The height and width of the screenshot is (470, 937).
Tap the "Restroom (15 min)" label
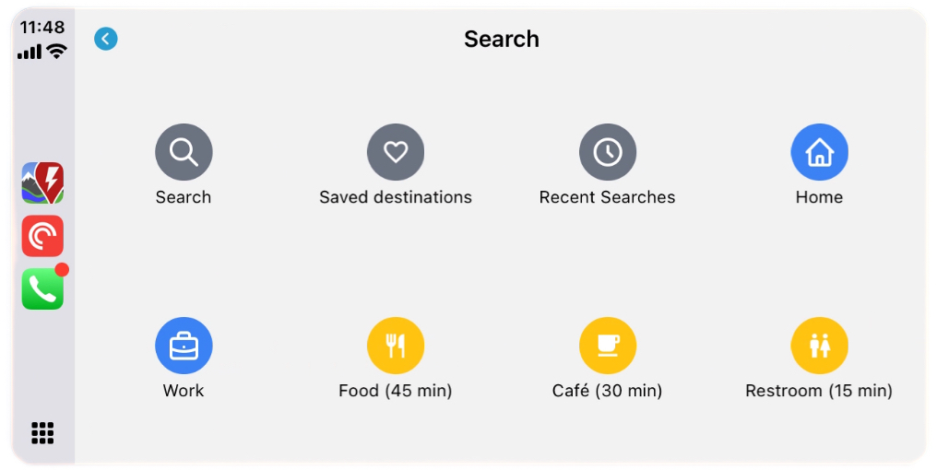tap(819, 391)
